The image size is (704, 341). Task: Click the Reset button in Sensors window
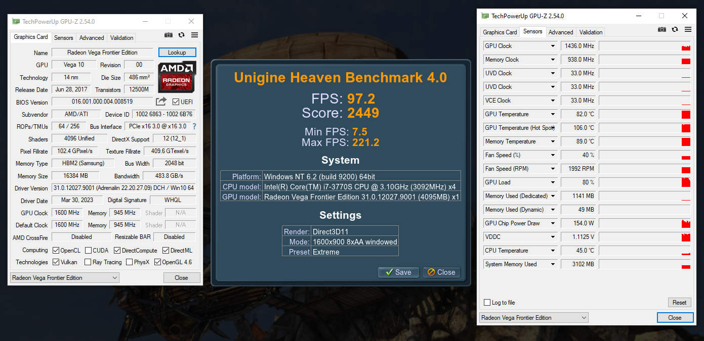tap(679, 303)
